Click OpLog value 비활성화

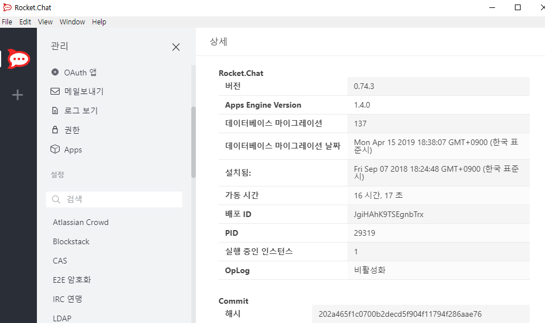pyautogui.click(x=370, y=270)
